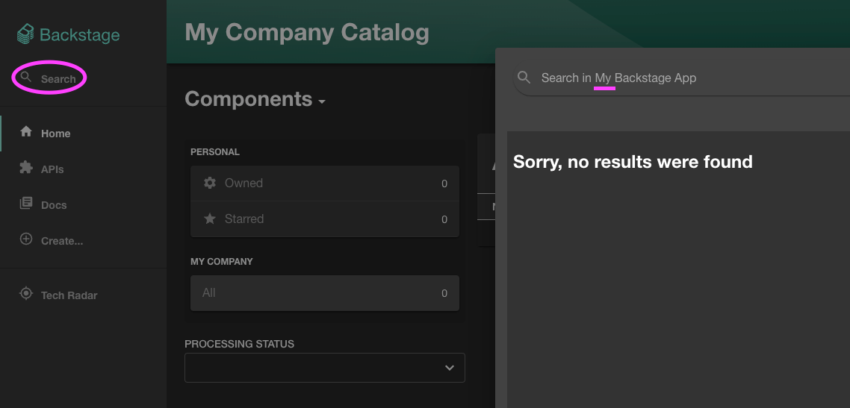Click the Home house icon
This screenshot has height=408, width=850.
tap(26, 132)
